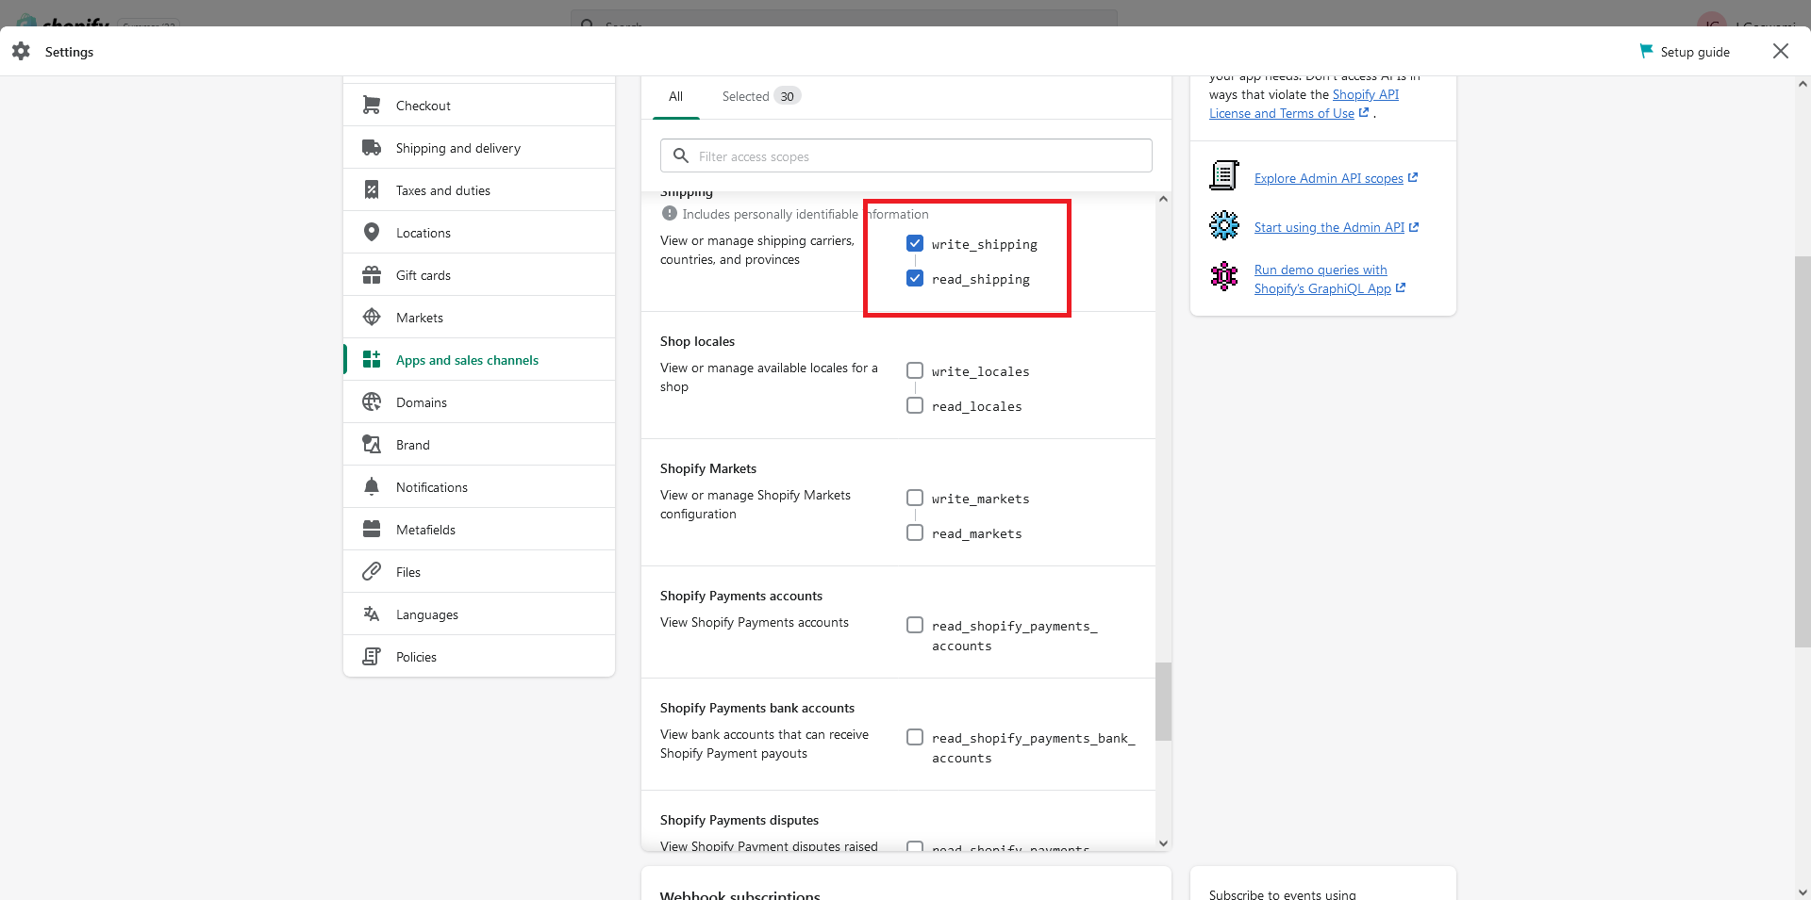Open the Setup guide
1811x900 pixels.
tap(1685, 52)
